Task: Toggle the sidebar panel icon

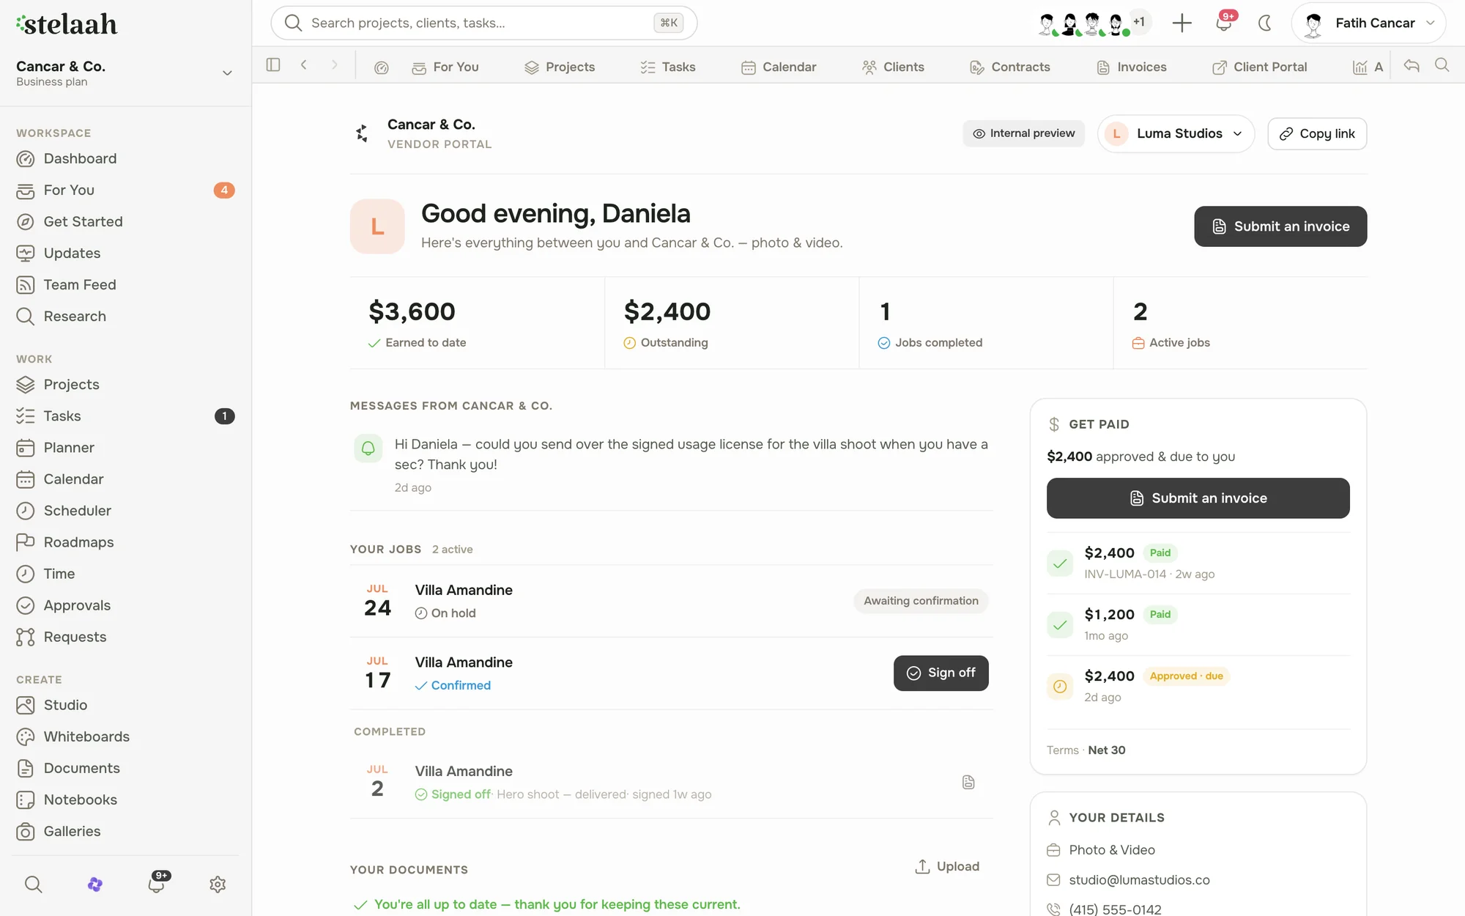Action: coord(273,65)
